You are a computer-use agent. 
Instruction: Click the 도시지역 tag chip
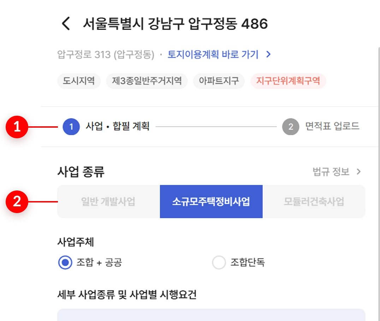[x=79, y=81]
